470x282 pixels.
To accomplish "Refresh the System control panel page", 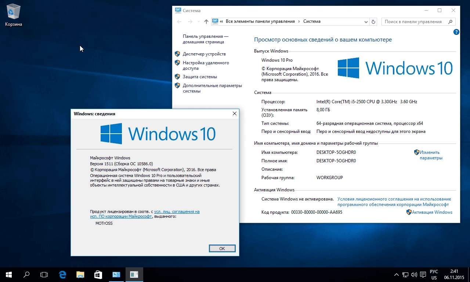I will pos(373,22).
